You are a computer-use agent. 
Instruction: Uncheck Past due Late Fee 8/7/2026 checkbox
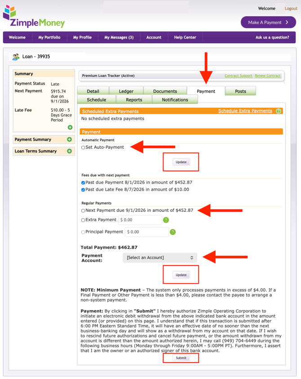click(x=83, y=190)
